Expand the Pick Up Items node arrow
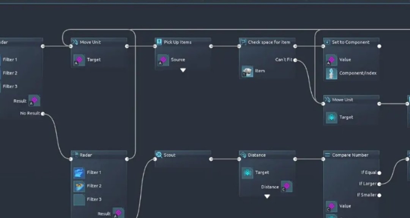Screen dimensions: 410x218 click(183, 70)
